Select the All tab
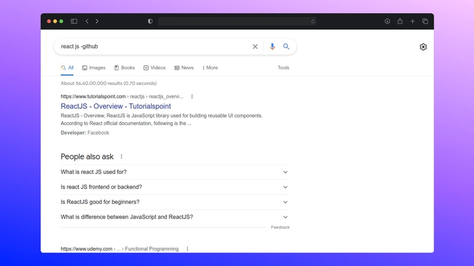 pos(67,68)
